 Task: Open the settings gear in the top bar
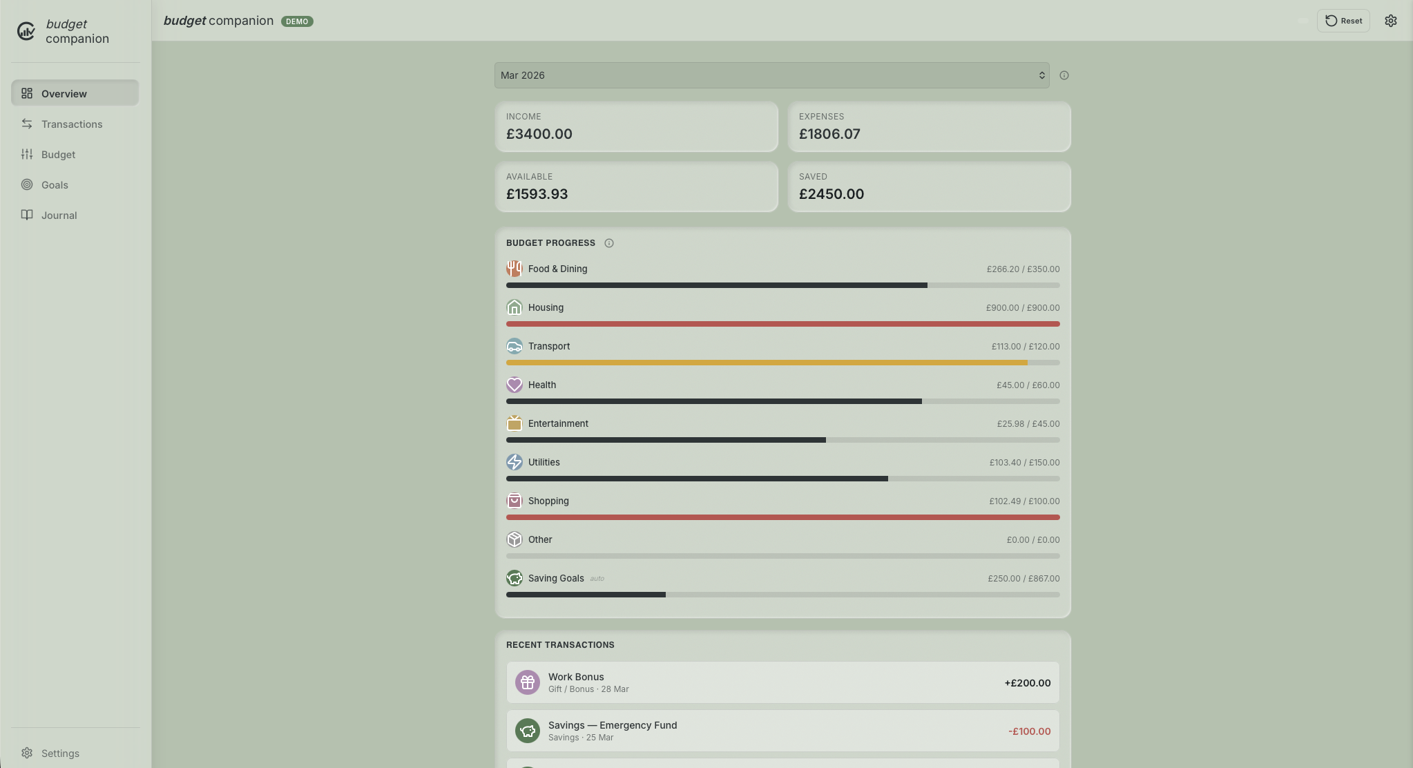pos(1390,21)
